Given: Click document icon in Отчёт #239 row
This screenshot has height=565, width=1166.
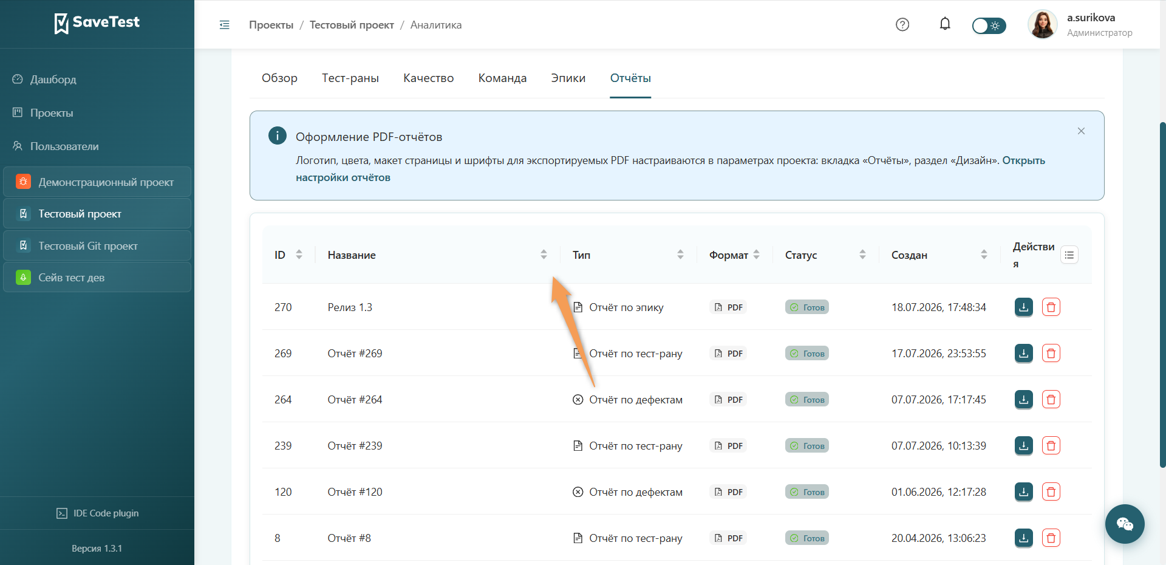Looking at the screenshot, I should (x=578, y=446).
